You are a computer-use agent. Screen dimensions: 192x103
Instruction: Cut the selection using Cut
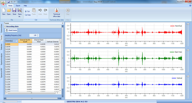pyautogui.click(x=27, y=11)
